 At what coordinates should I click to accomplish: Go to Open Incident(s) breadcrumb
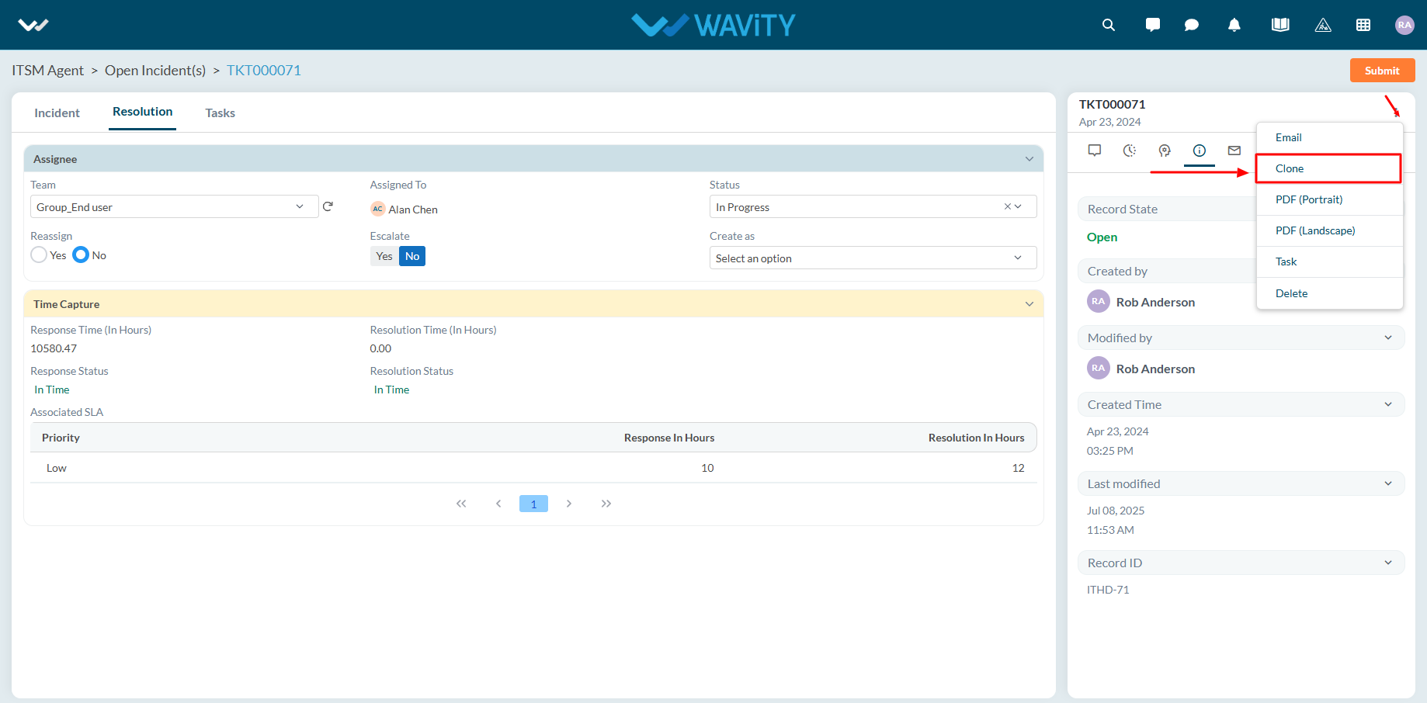155,71
